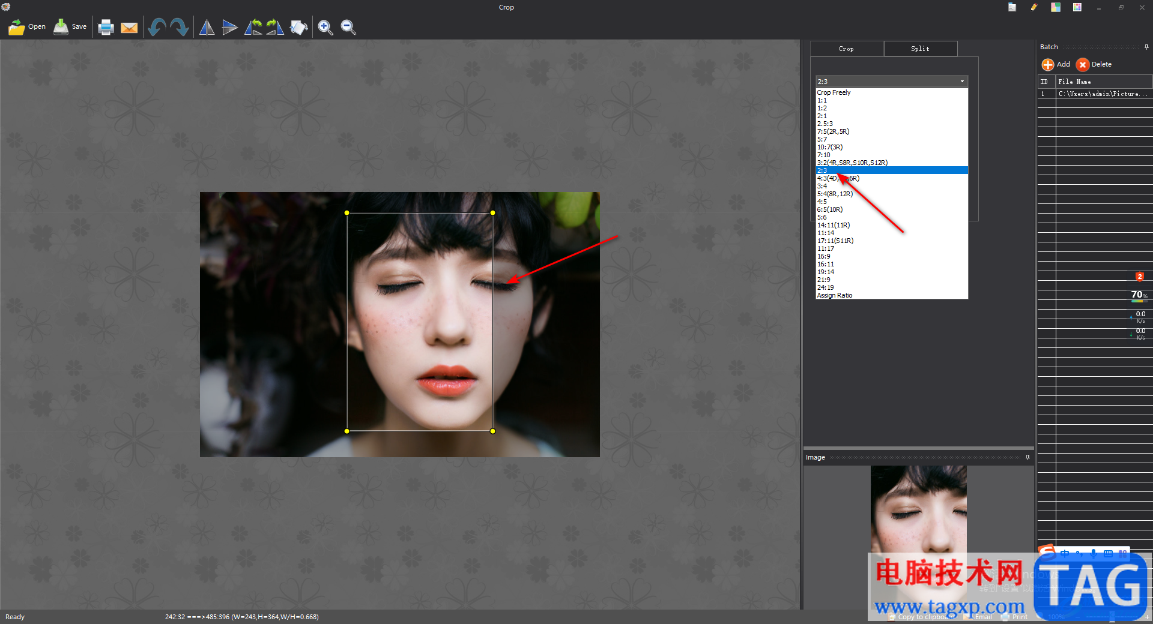Click the bottom-right yellow crop handle
Image resolution: width=1153 pixels, height=624 pixels.
pyautogui.click(x=493, y=431)
